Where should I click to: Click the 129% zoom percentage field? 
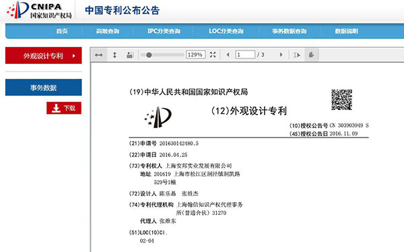195,55
